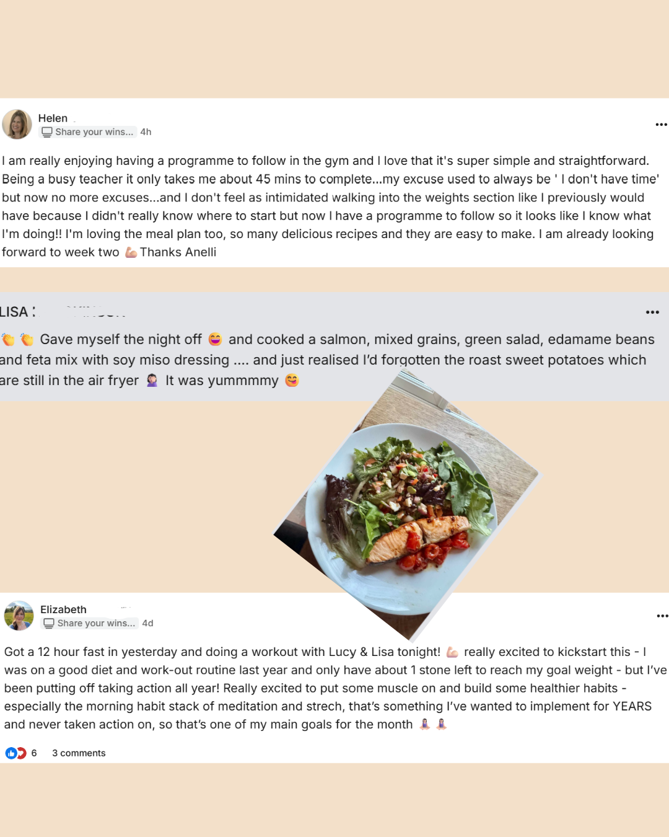
Task: Open options menu on Helen's post
Action: coord(661,125)
